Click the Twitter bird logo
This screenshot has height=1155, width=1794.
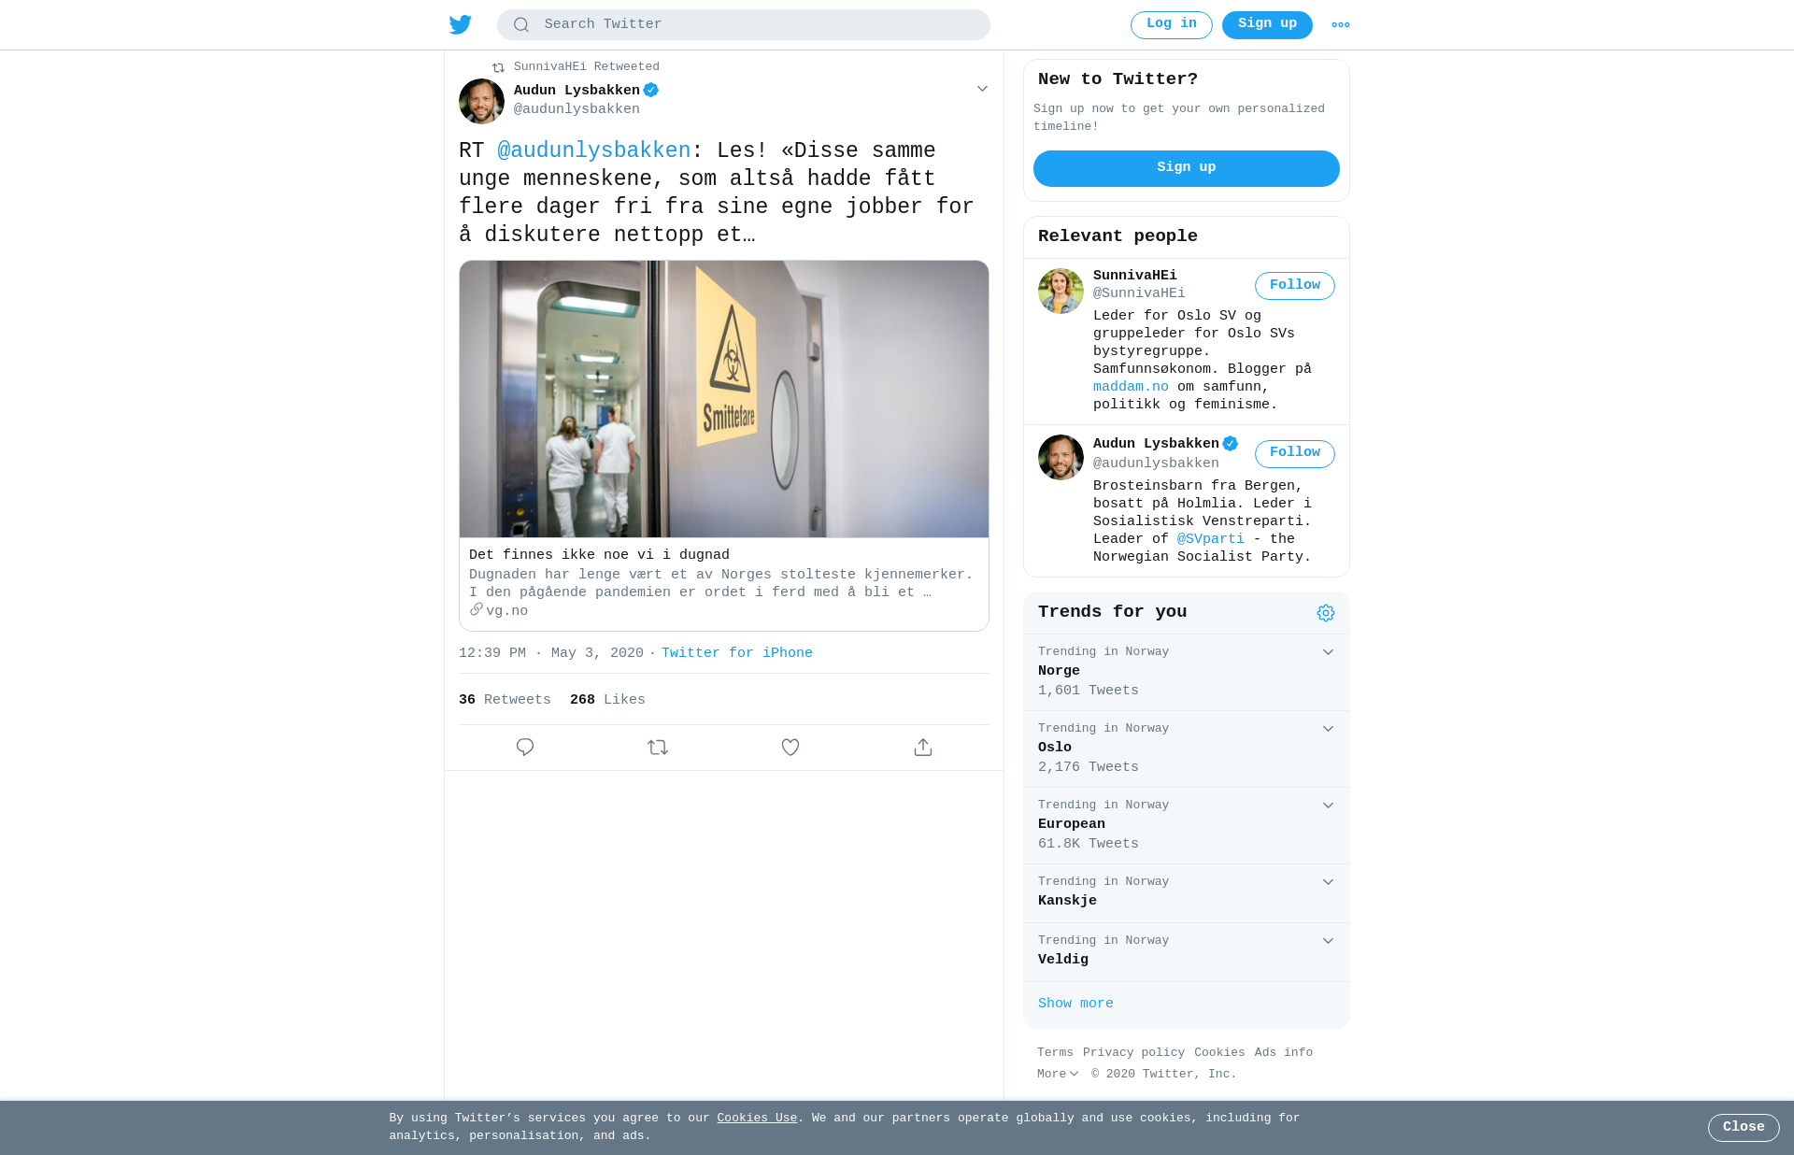[461, 25]
